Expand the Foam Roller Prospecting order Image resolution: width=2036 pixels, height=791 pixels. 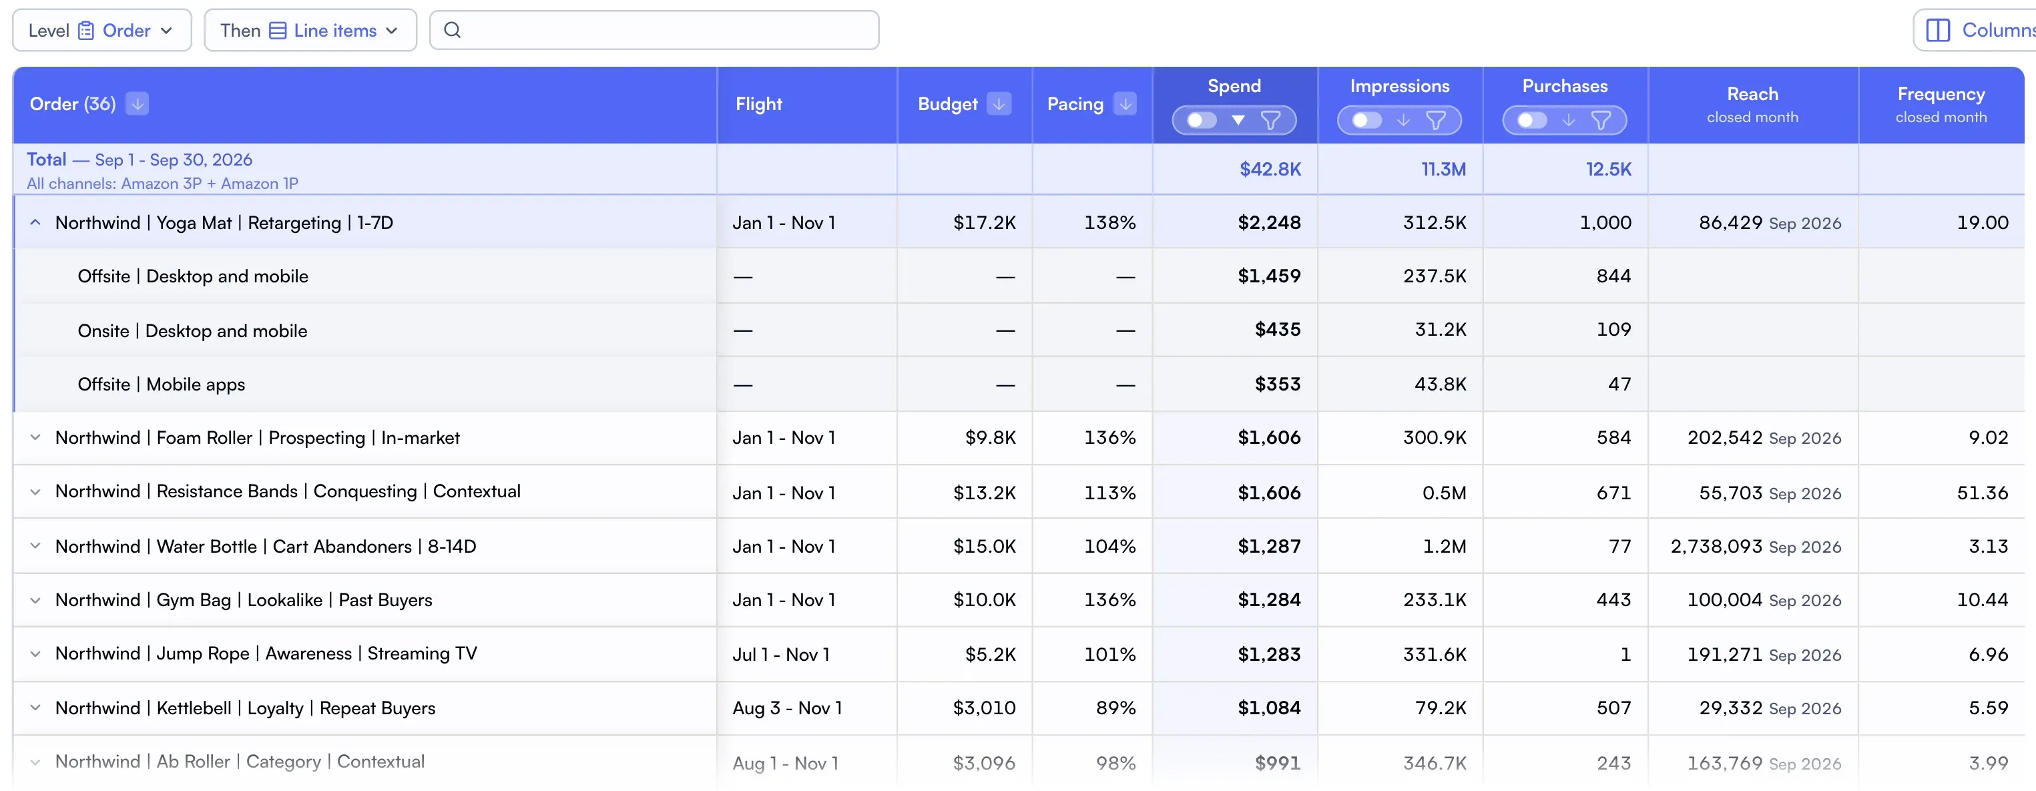tap(35, 438)
